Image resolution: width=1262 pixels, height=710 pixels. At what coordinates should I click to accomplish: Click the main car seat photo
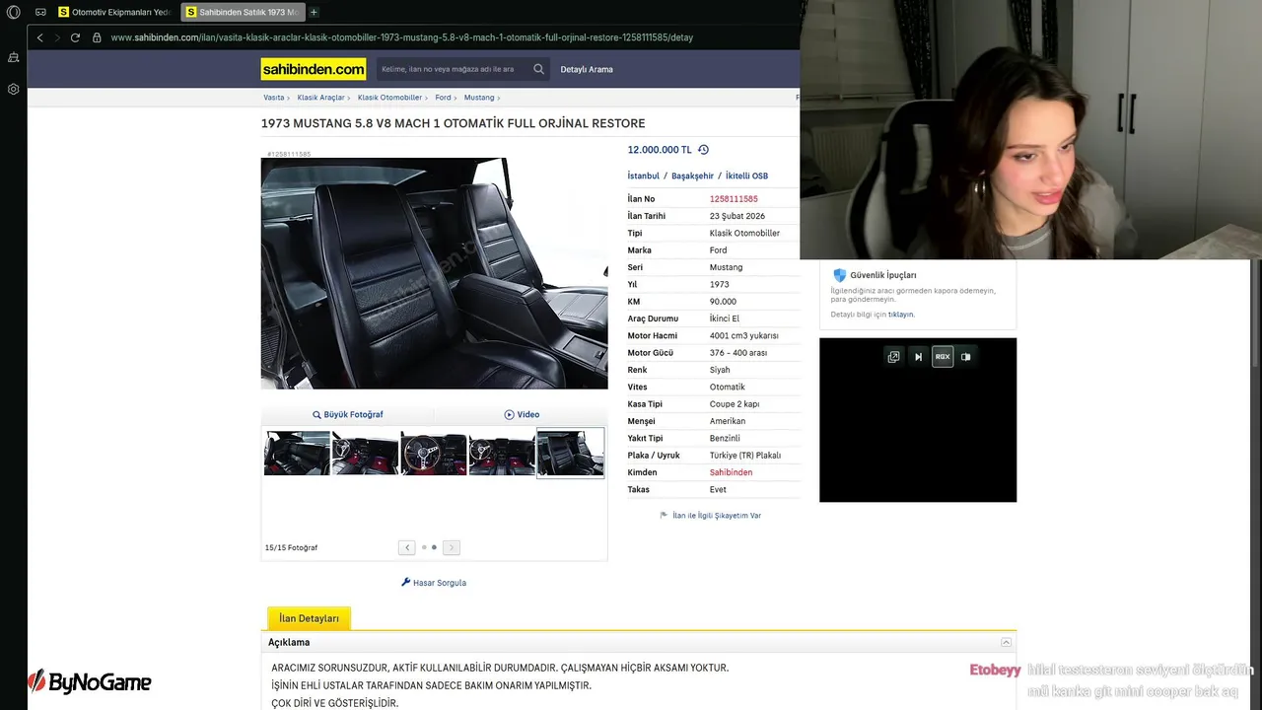tap(434, 273)
